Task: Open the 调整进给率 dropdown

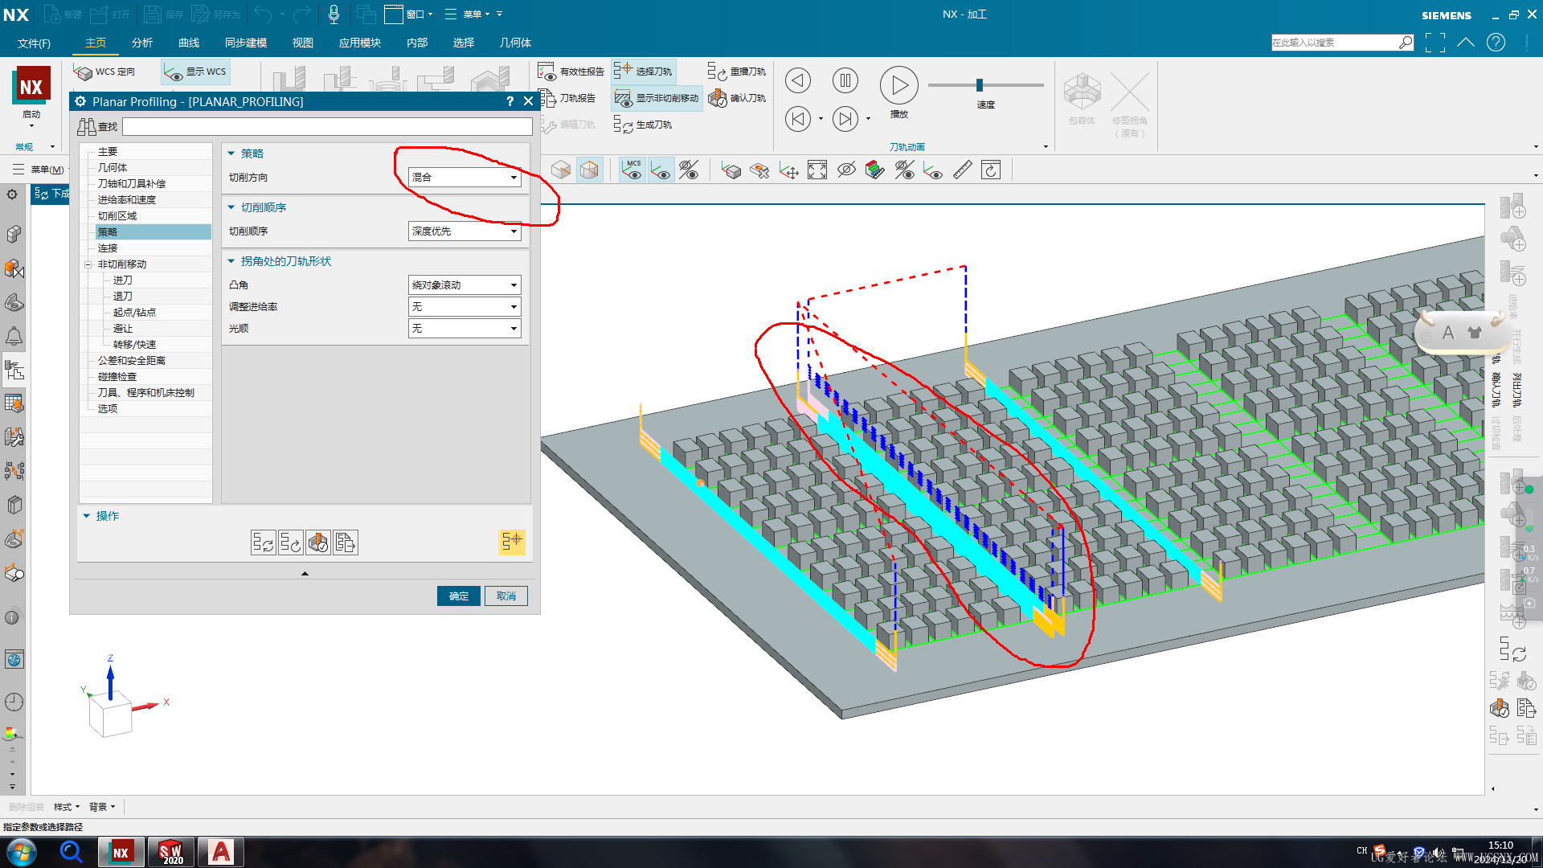Action: [x=465, y=307]
